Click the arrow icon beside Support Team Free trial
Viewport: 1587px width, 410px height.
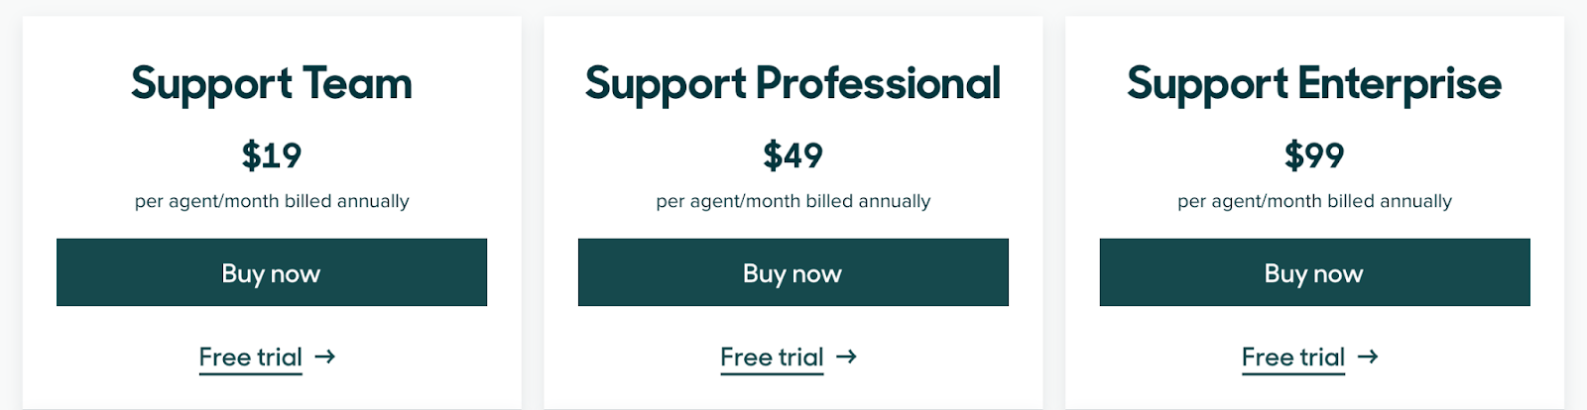pos(325,357)
